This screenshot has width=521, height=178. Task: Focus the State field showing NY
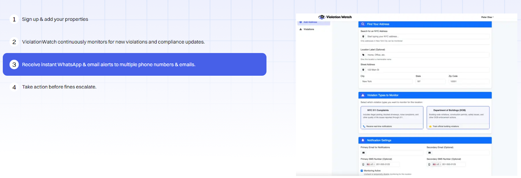point(430,82)
